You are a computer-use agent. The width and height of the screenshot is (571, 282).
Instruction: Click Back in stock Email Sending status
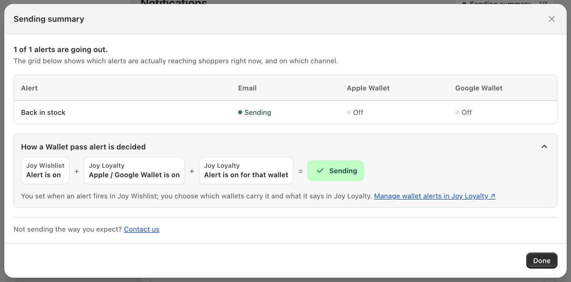[x=254, y=113]
